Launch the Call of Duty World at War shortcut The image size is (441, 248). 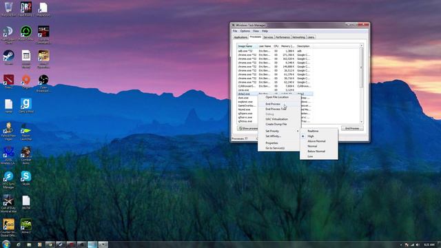click(x=9, y=204)
